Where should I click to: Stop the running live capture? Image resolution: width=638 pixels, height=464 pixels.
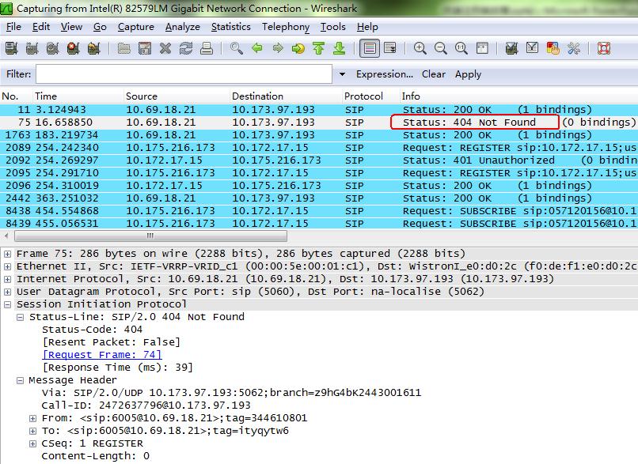coord(74,48)
